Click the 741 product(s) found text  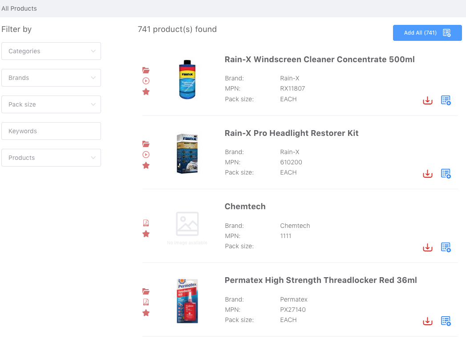pyautogui.click(x=177, y=29)
